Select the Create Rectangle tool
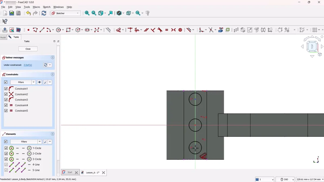Image resolution: width=324 pixels, height=182 pixels. tap(68, 30)
